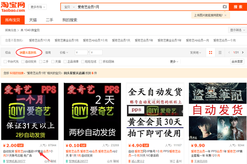
Task: Switch to the grid view icon
Action: 210,52
